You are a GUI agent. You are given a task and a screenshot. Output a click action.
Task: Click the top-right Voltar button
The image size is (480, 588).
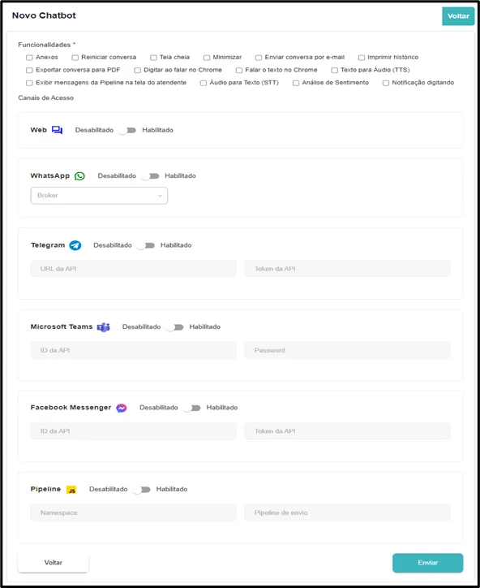click(458, 16)
